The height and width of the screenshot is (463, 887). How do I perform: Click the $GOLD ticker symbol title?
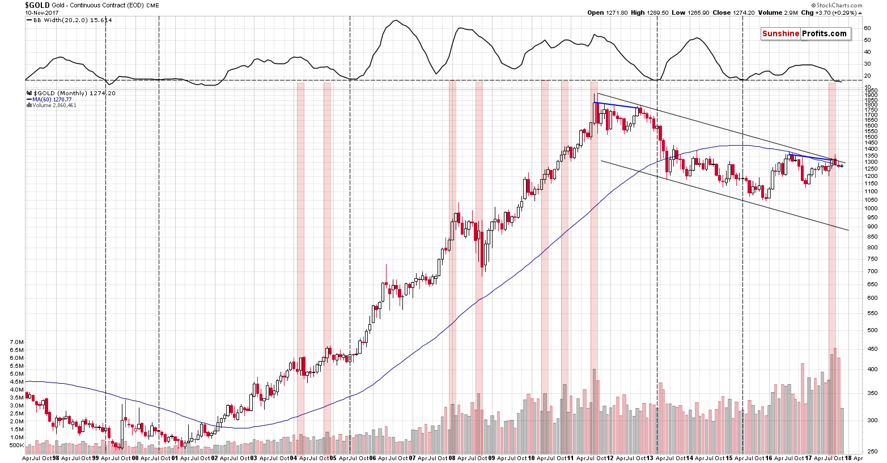(x=37, y=5)
